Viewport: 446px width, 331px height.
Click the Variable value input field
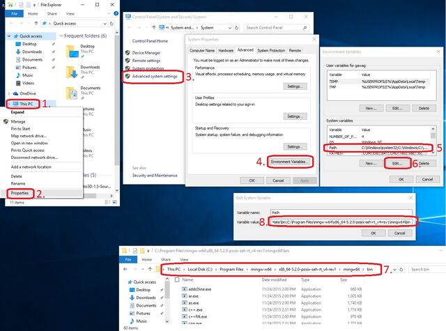tap(341, 222)
